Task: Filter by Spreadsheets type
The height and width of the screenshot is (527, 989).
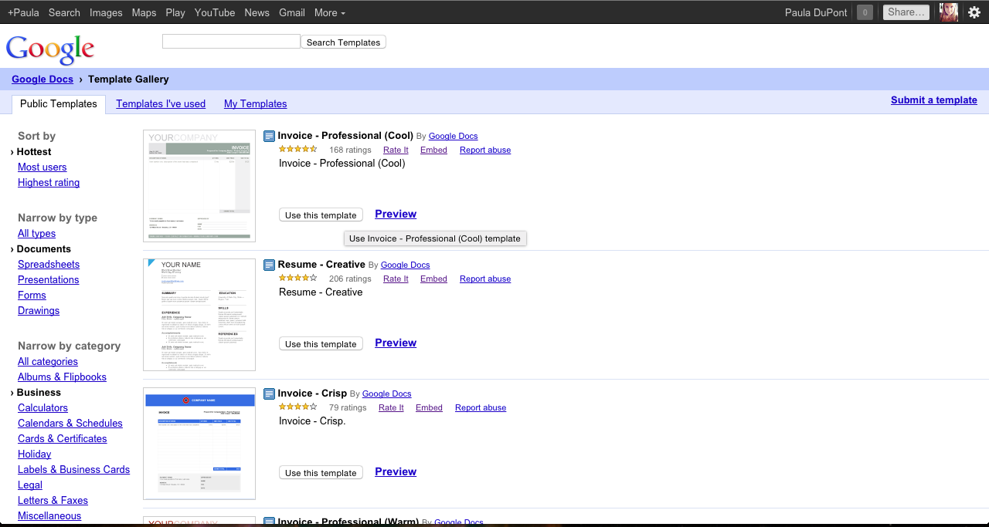Action: (49, 265)
